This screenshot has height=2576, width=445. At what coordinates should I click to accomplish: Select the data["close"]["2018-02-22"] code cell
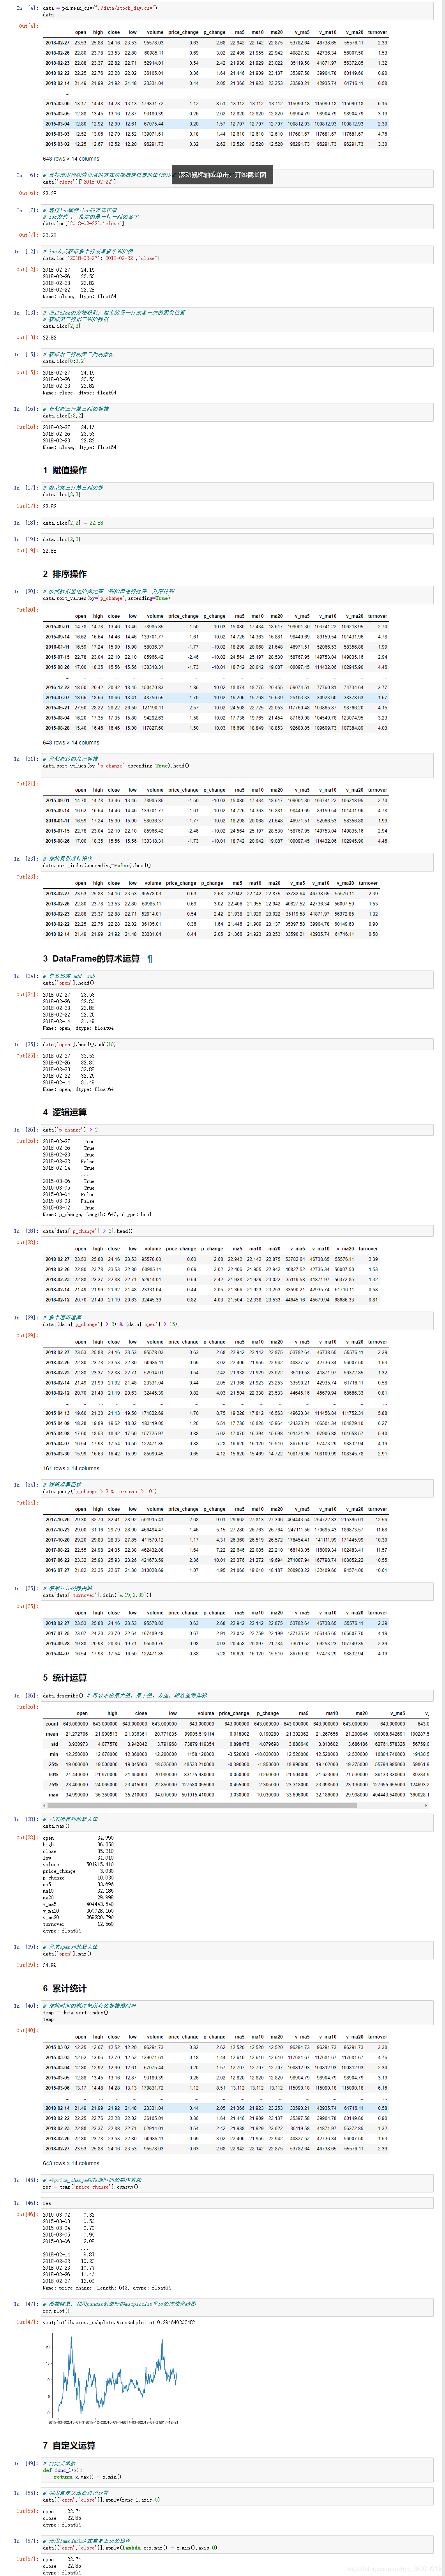point(236,179)
